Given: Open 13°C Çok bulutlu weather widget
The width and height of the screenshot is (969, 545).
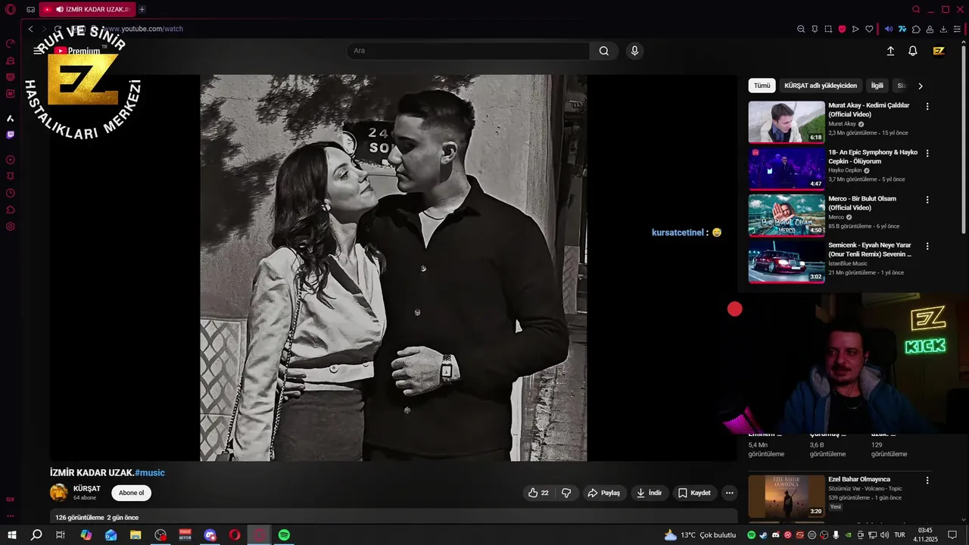Looking at the screenshot, I should click(700, 535).
